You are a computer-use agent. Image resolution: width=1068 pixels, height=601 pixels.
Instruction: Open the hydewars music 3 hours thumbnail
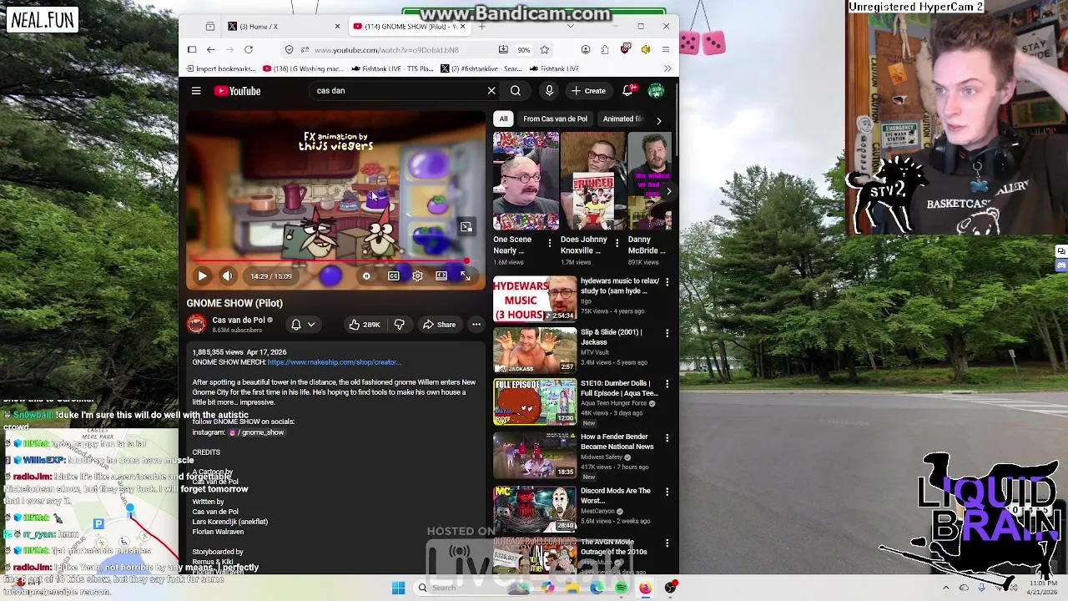535,299
